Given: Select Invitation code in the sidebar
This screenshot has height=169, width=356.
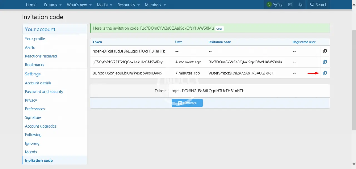Looking at the screenshot, I should coord(39,160).
